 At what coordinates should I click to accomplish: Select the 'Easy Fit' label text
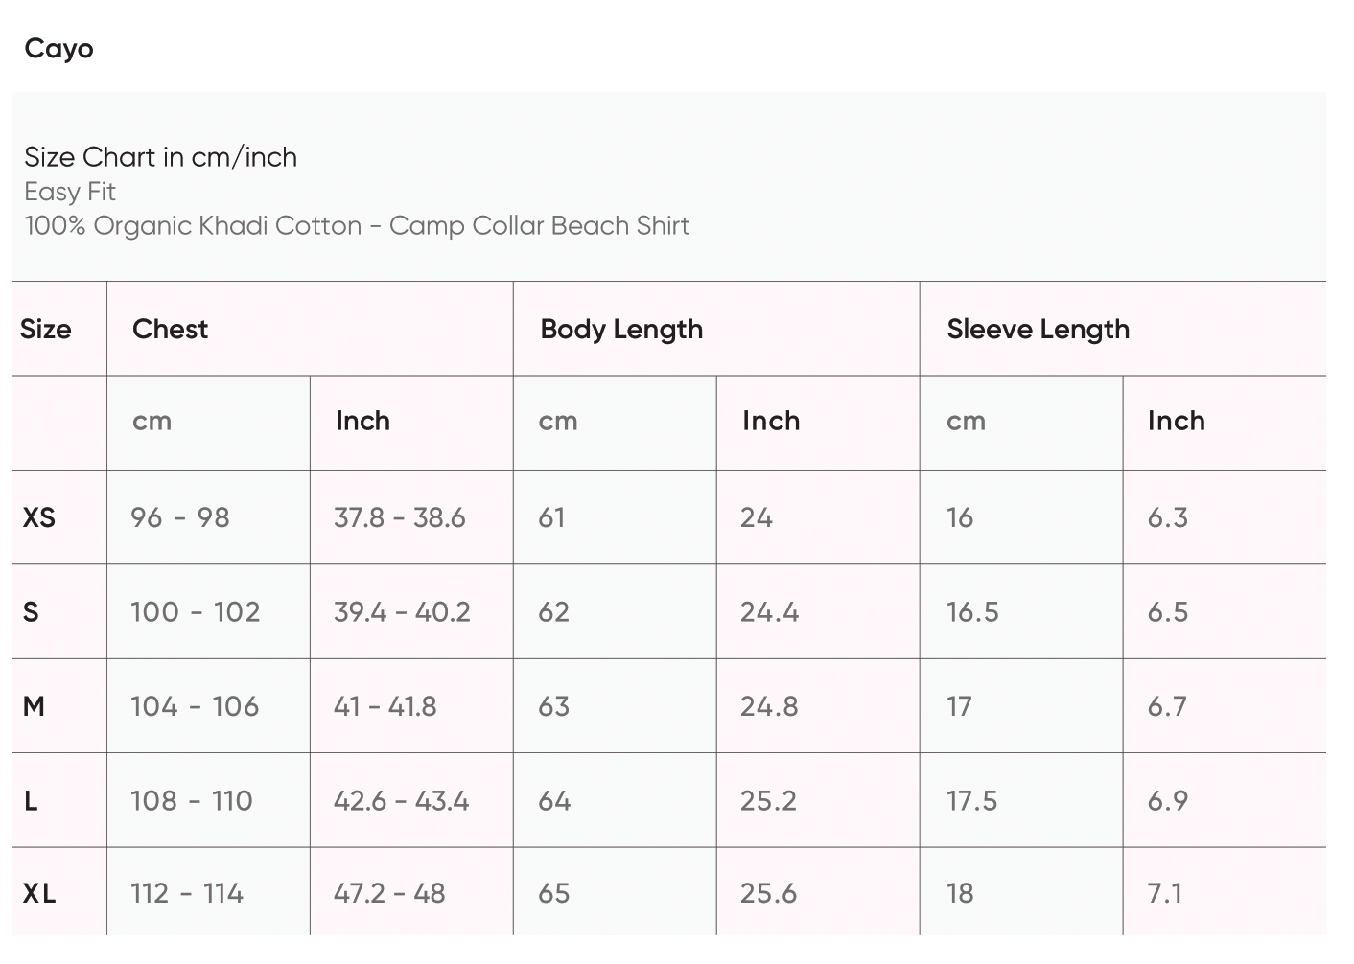pos(70,192)
